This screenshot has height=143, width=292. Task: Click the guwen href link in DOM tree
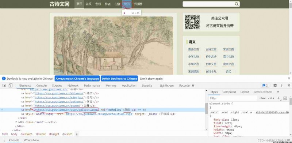[57, 106]
